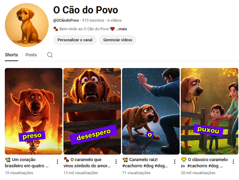
Task: Click the '6 vídeos' count text
Action: [114, 20]
